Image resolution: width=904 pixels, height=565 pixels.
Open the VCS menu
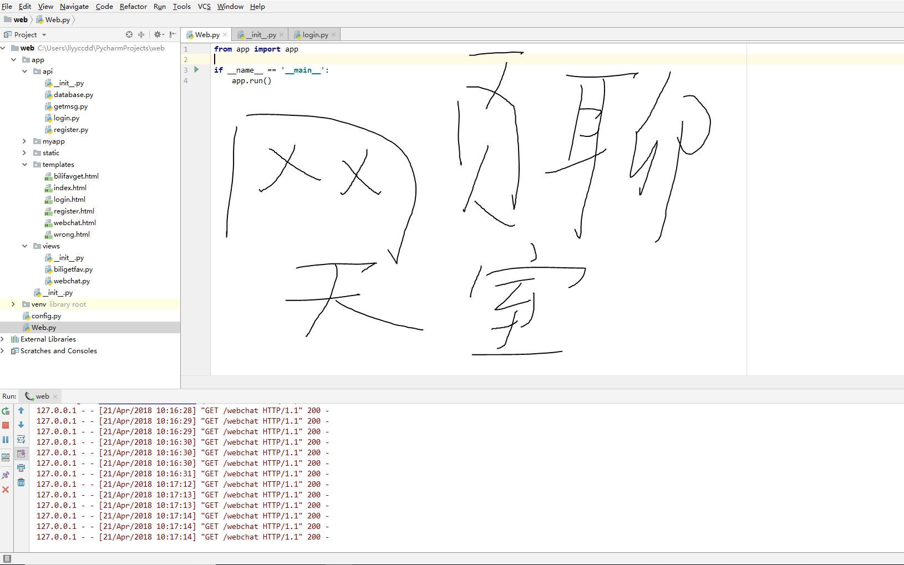click(204, 6)
